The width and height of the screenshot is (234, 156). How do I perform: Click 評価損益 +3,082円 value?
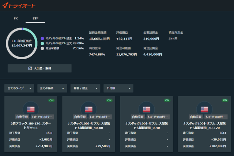46,140
